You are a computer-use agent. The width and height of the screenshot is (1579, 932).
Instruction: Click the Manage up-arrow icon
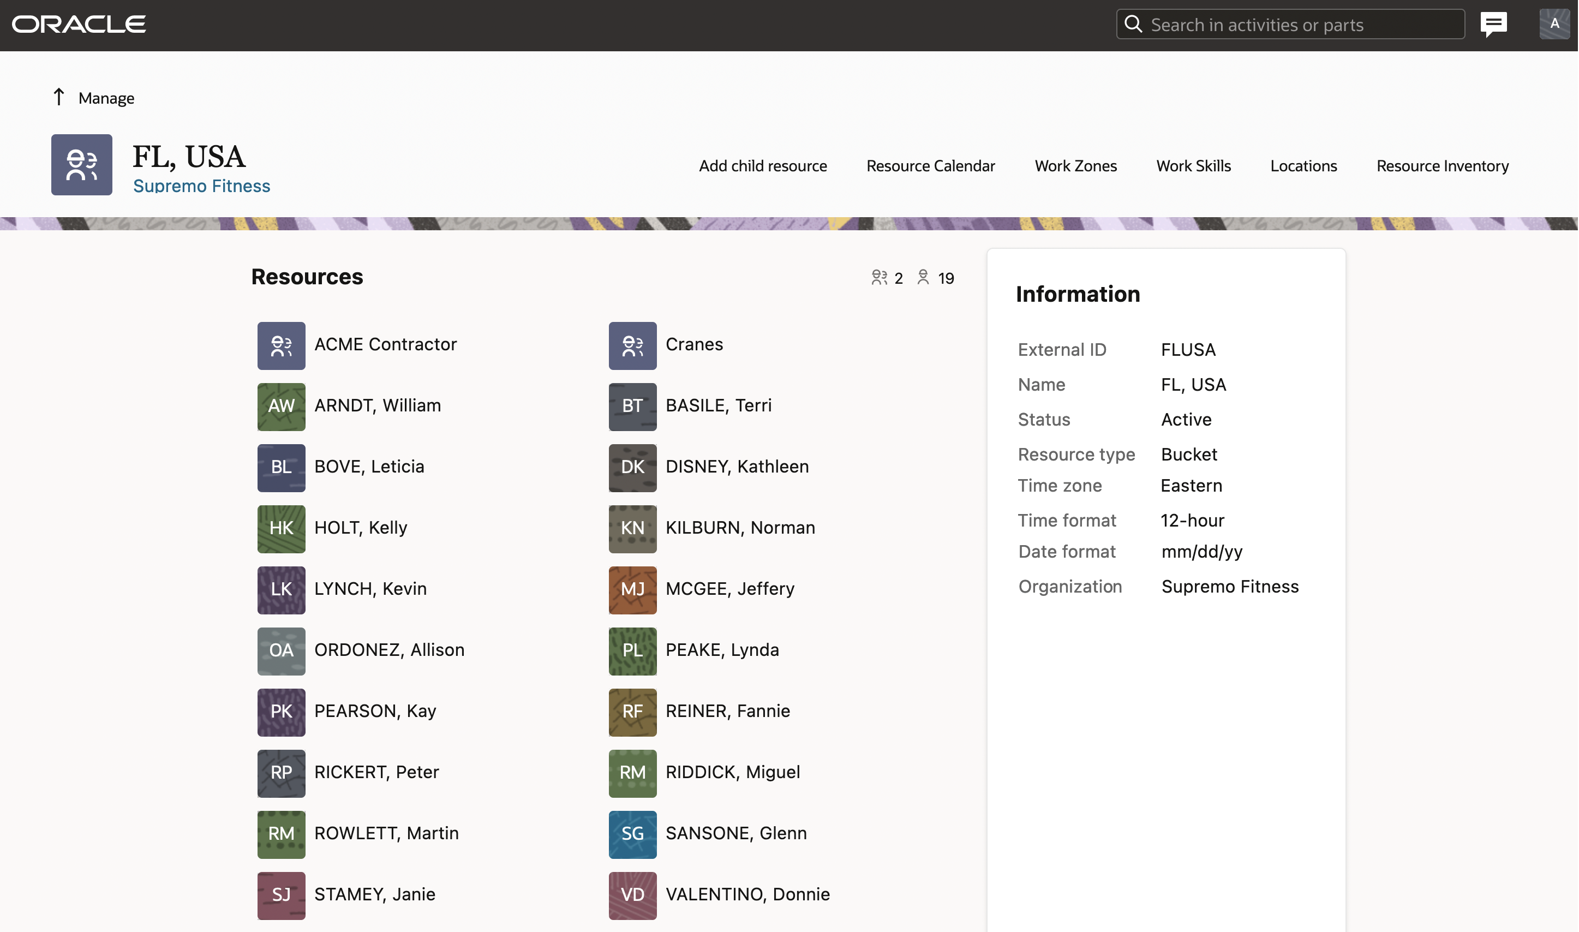pyautogui.click(x=58, y=97)
